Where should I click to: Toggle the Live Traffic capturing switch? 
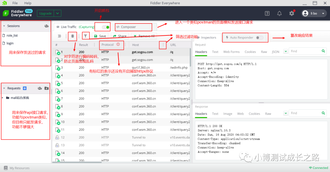point(106,27)
